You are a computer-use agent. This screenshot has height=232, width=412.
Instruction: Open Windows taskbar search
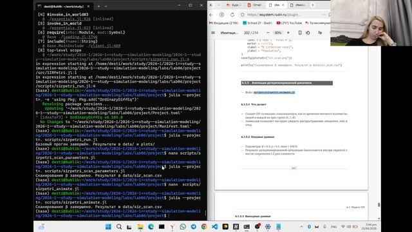pyautogui.click(x=119, y=227)
